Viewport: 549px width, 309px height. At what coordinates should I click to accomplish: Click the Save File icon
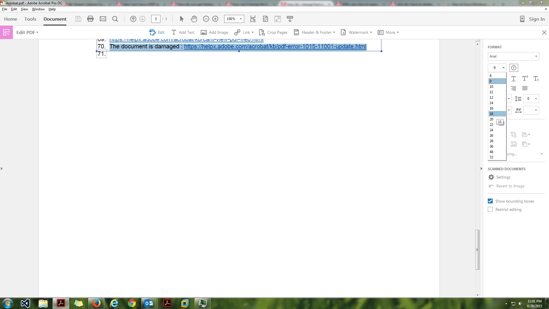coord(78,19)
